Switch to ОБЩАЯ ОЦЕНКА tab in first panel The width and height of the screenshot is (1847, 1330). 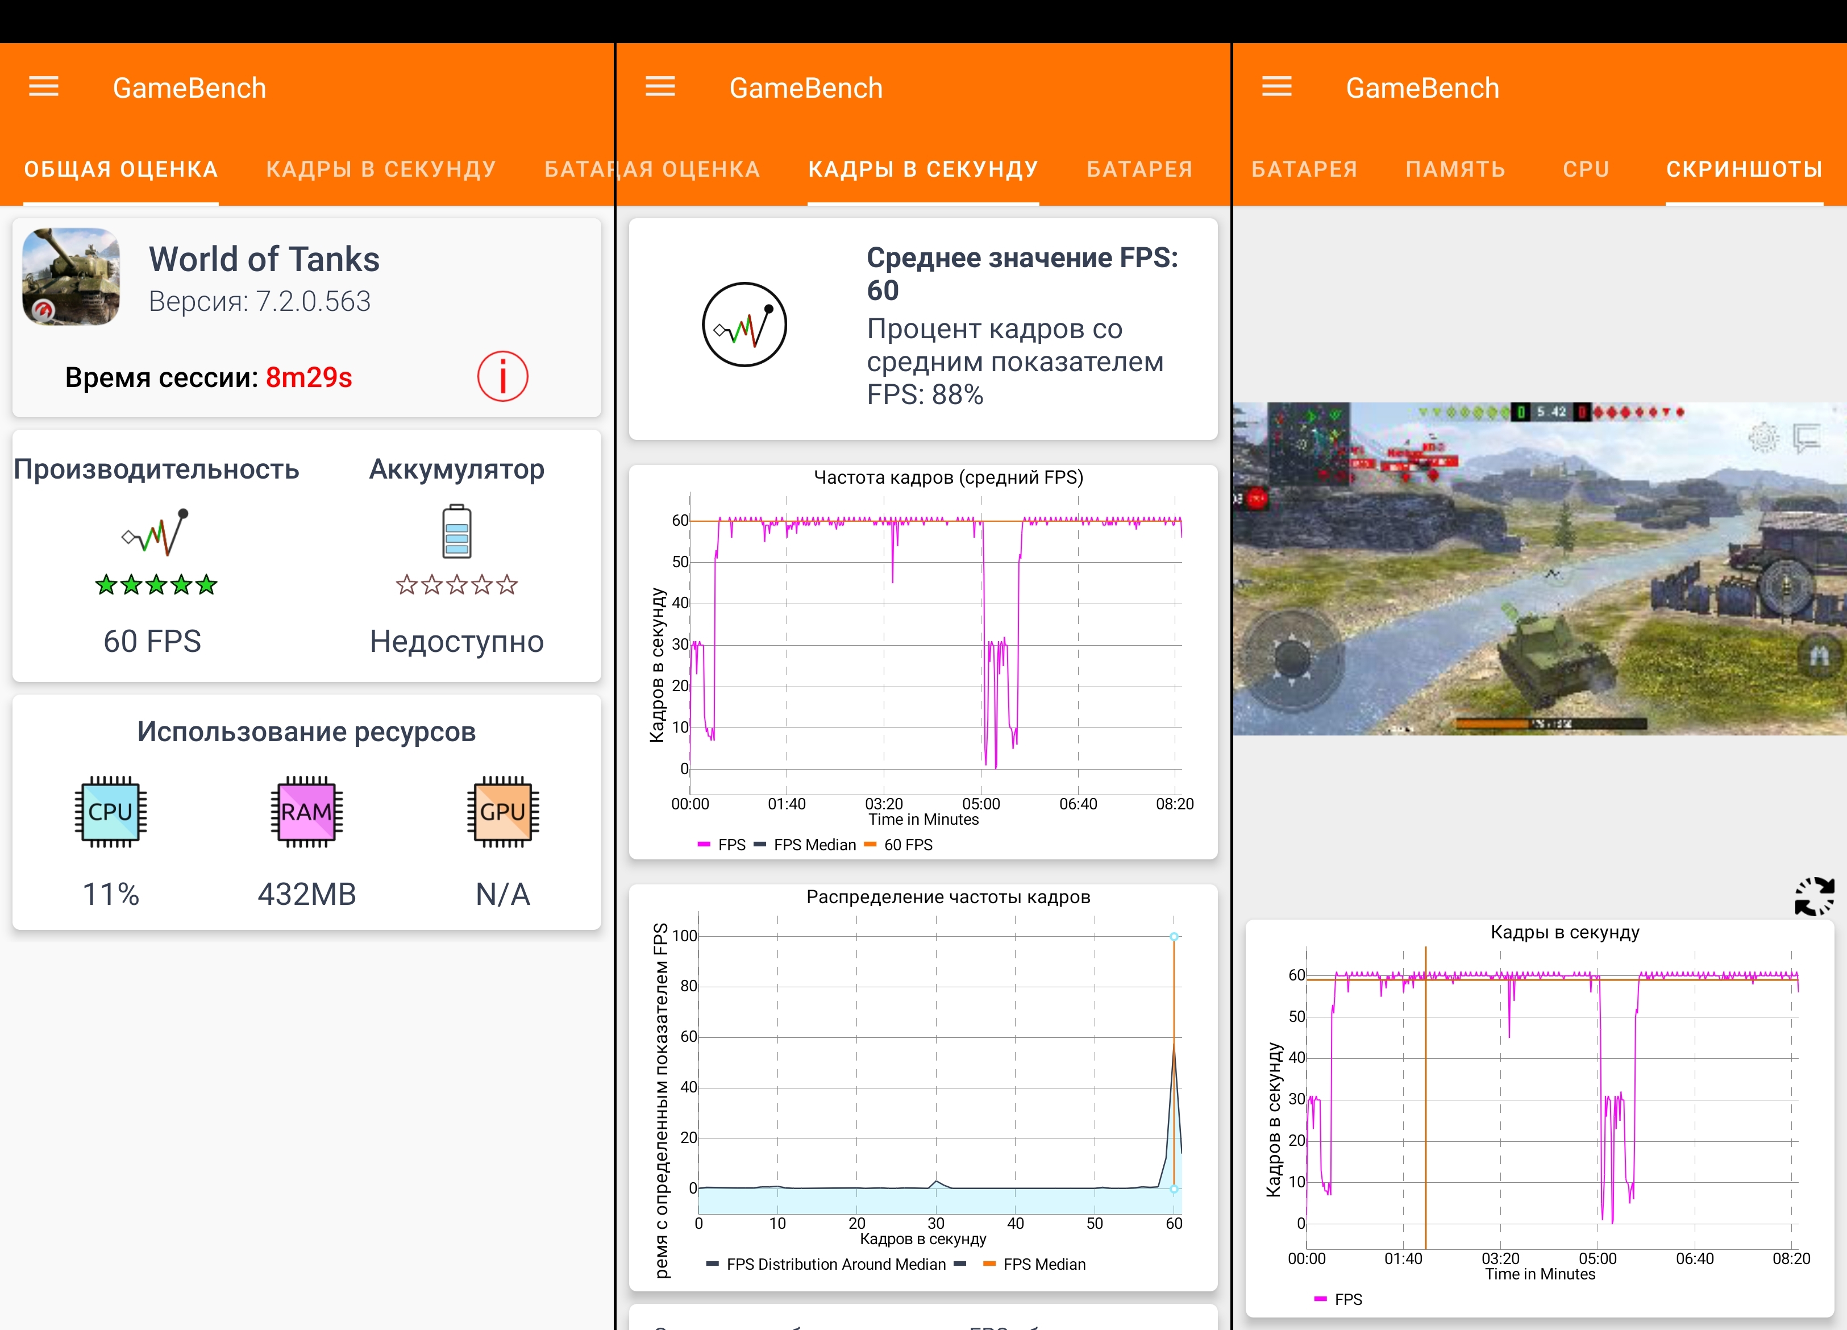point(120,169)
